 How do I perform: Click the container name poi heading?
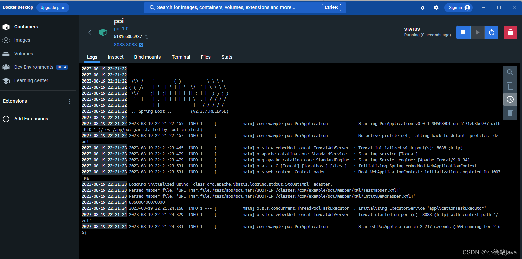point(119,21)
